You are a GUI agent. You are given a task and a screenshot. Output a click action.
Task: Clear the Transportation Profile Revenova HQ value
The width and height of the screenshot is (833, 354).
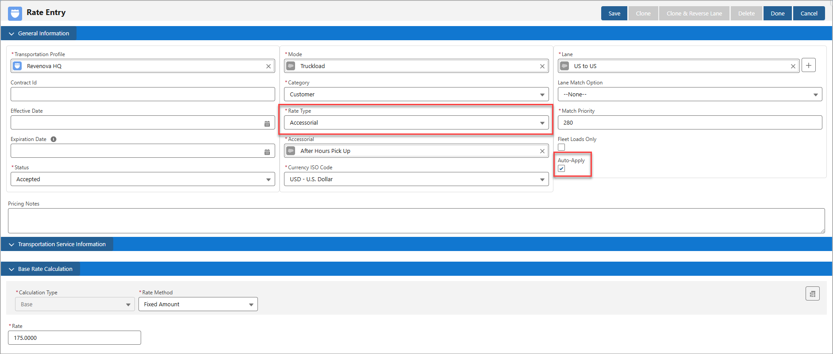coord(269,66)
